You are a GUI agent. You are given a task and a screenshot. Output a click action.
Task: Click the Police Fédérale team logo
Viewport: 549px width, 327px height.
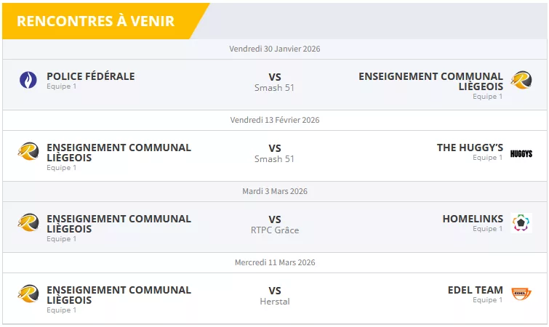click(x=28, y=80)
